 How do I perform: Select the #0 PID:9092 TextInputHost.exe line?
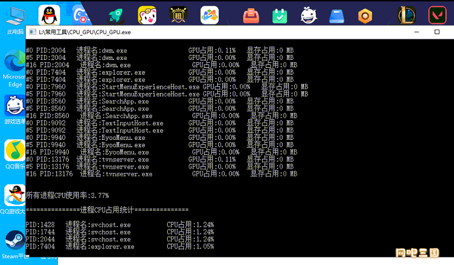pyautogui.click(x=160, y=123)
